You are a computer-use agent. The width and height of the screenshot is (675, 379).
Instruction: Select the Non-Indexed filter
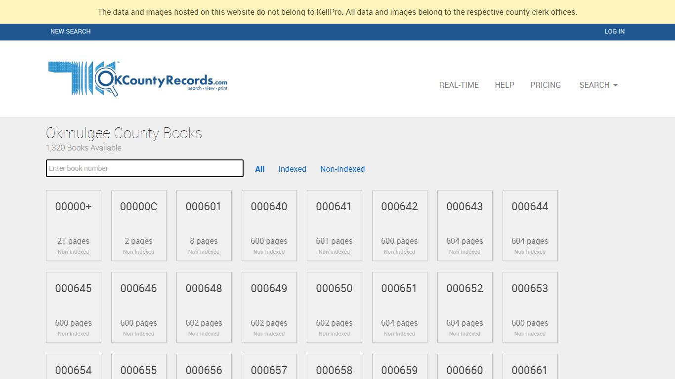pos(342,169)
